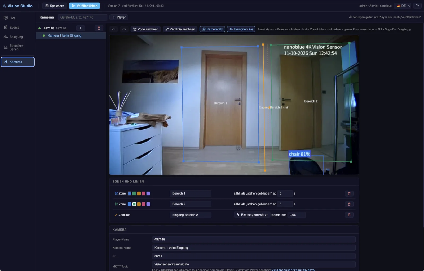Image resolution: width=424 pixels, height=271 pixels.
Task: Add a camera to player 497146
Action: tap(80, 28)
